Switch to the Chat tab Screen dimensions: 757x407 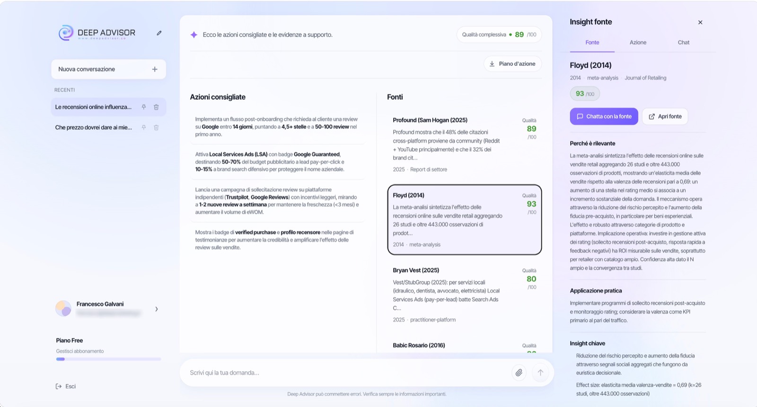tap(683, 43)
